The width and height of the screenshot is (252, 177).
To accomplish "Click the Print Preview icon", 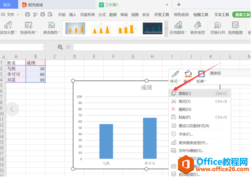I will coord(50,15).
